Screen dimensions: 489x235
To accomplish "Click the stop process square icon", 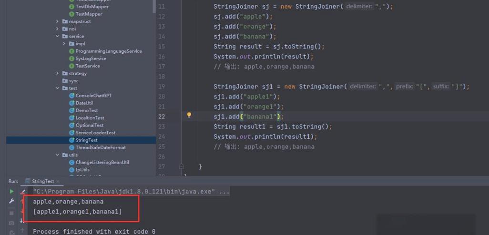I will tap(11, 213).
